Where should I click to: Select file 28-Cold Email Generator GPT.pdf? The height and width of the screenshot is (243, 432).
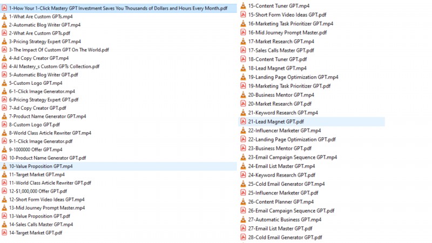(285, 237)
